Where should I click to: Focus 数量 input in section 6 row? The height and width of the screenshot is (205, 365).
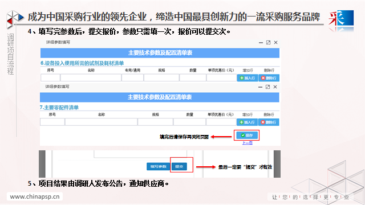click(193, 77)
